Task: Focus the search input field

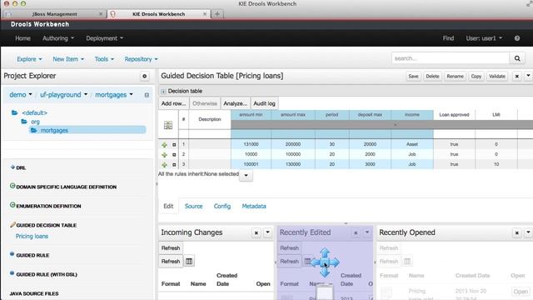Action: 451,58
